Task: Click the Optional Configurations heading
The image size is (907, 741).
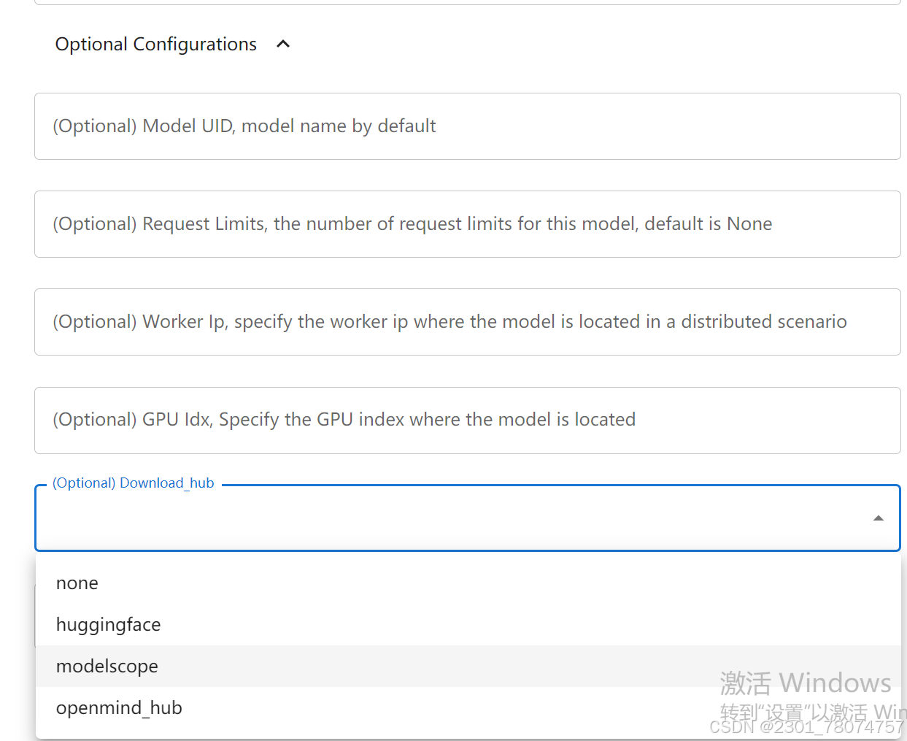Action: [155, 44]
